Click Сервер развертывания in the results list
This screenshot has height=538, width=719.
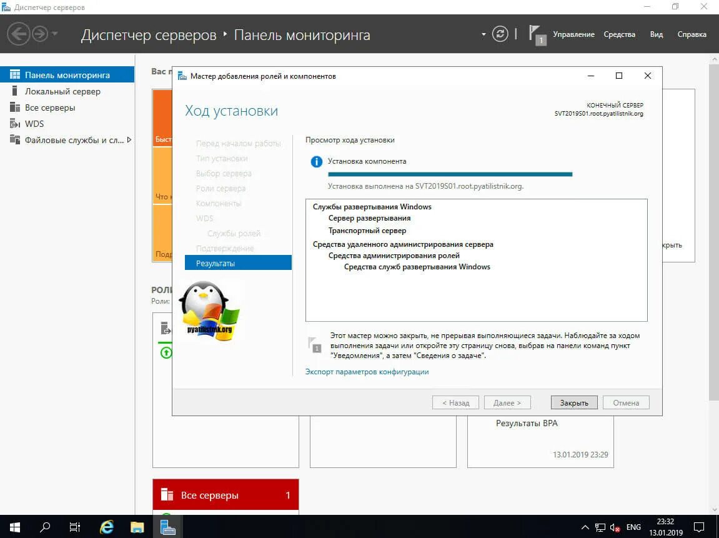point(369,218)
